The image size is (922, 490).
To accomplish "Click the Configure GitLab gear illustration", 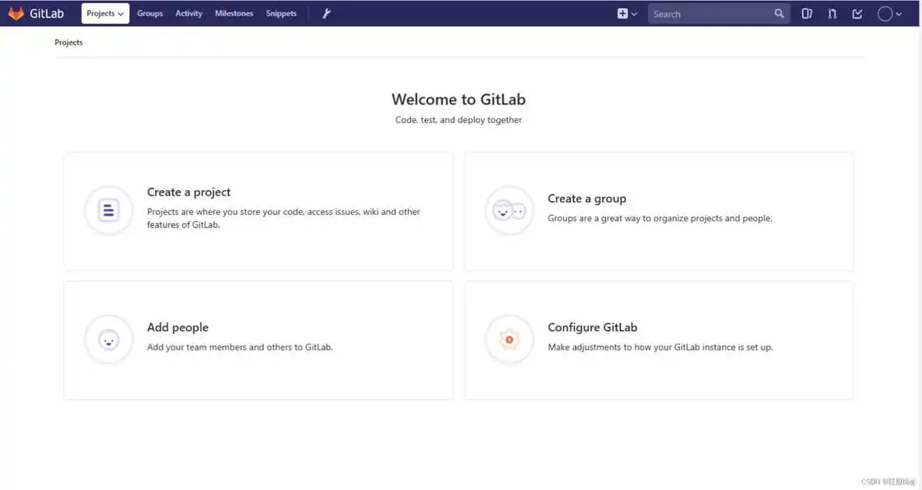I will pos(509,340).
